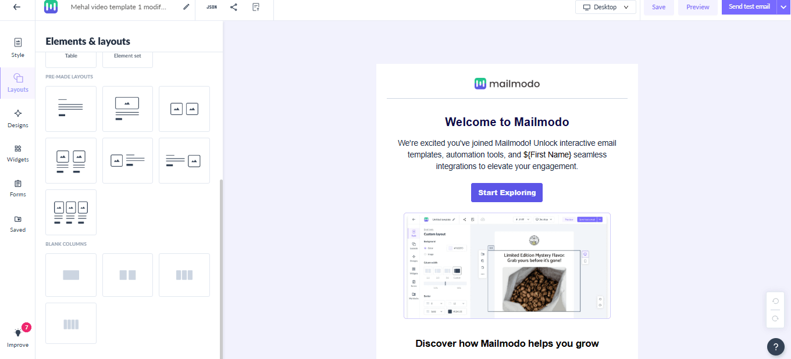Click the Preview button

tap(697, 7)
